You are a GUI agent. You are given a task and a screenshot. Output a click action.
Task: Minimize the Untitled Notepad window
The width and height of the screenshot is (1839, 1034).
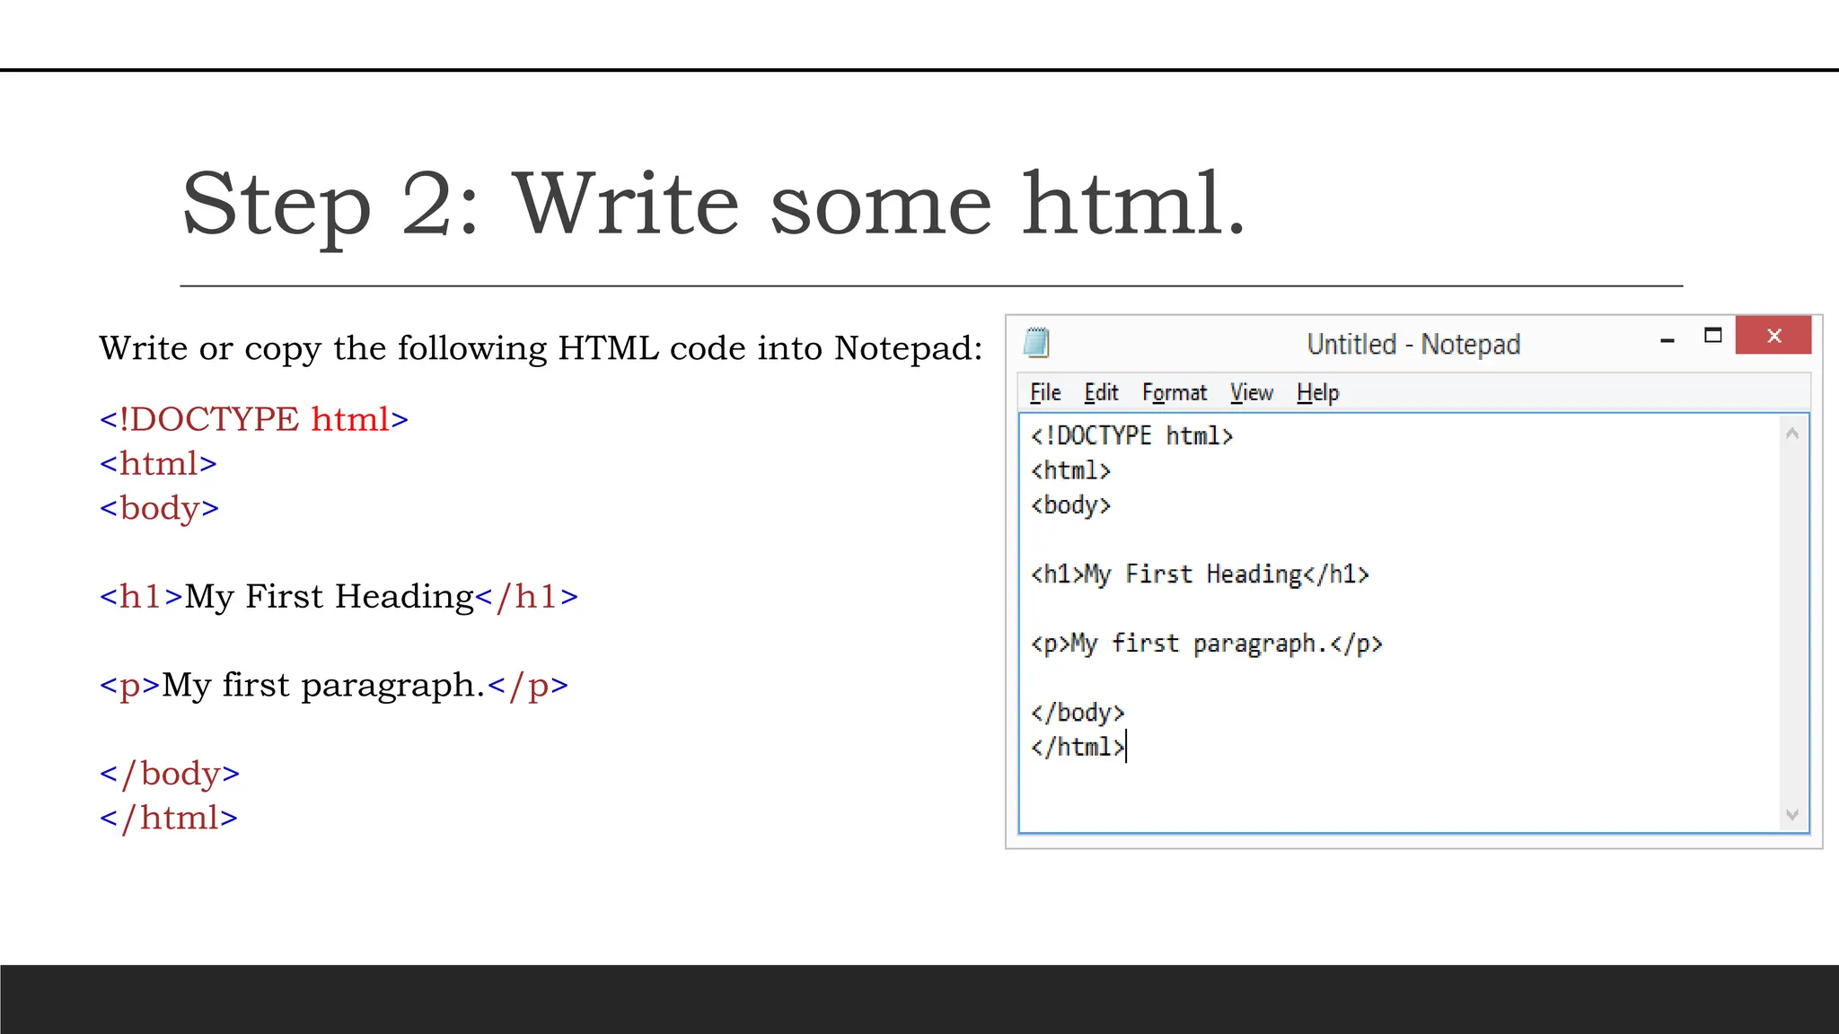tap(1667, 339)
